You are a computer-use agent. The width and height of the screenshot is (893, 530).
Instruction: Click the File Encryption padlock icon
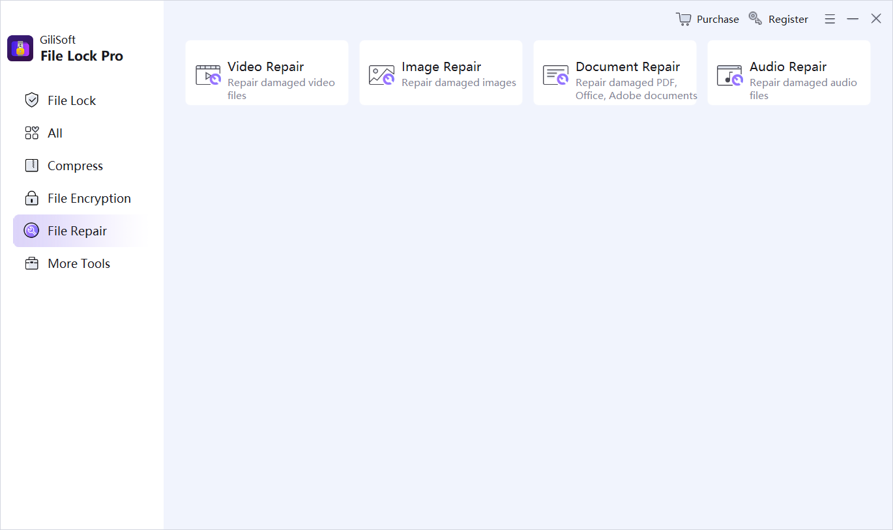pos(31,198)
